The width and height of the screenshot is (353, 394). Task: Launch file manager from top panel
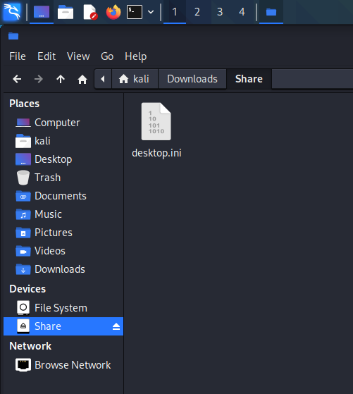66,12
